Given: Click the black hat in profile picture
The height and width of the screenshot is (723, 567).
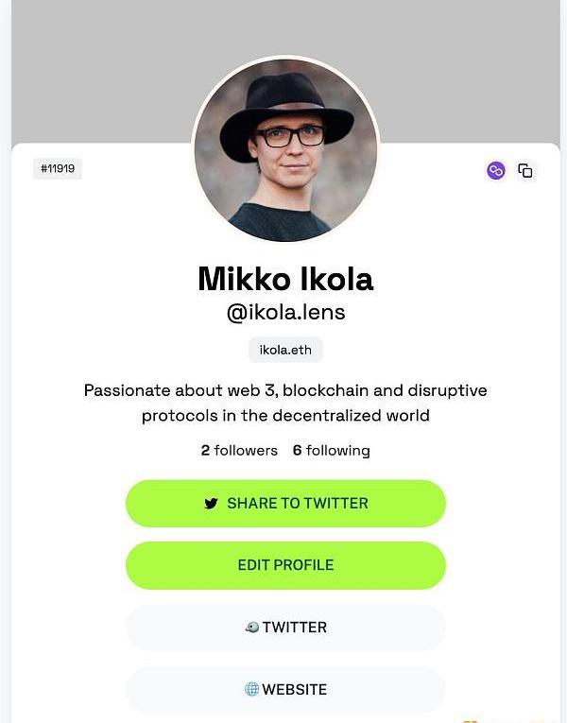Looking at the screenshot, I should pos(283,106).
